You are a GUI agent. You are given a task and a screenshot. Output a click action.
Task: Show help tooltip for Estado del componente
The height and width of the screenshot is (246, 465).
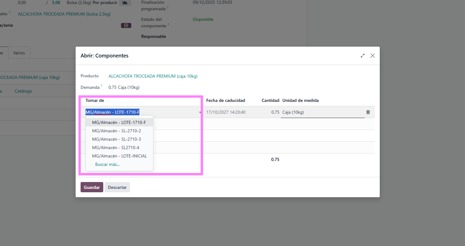(x=168, y=25)
